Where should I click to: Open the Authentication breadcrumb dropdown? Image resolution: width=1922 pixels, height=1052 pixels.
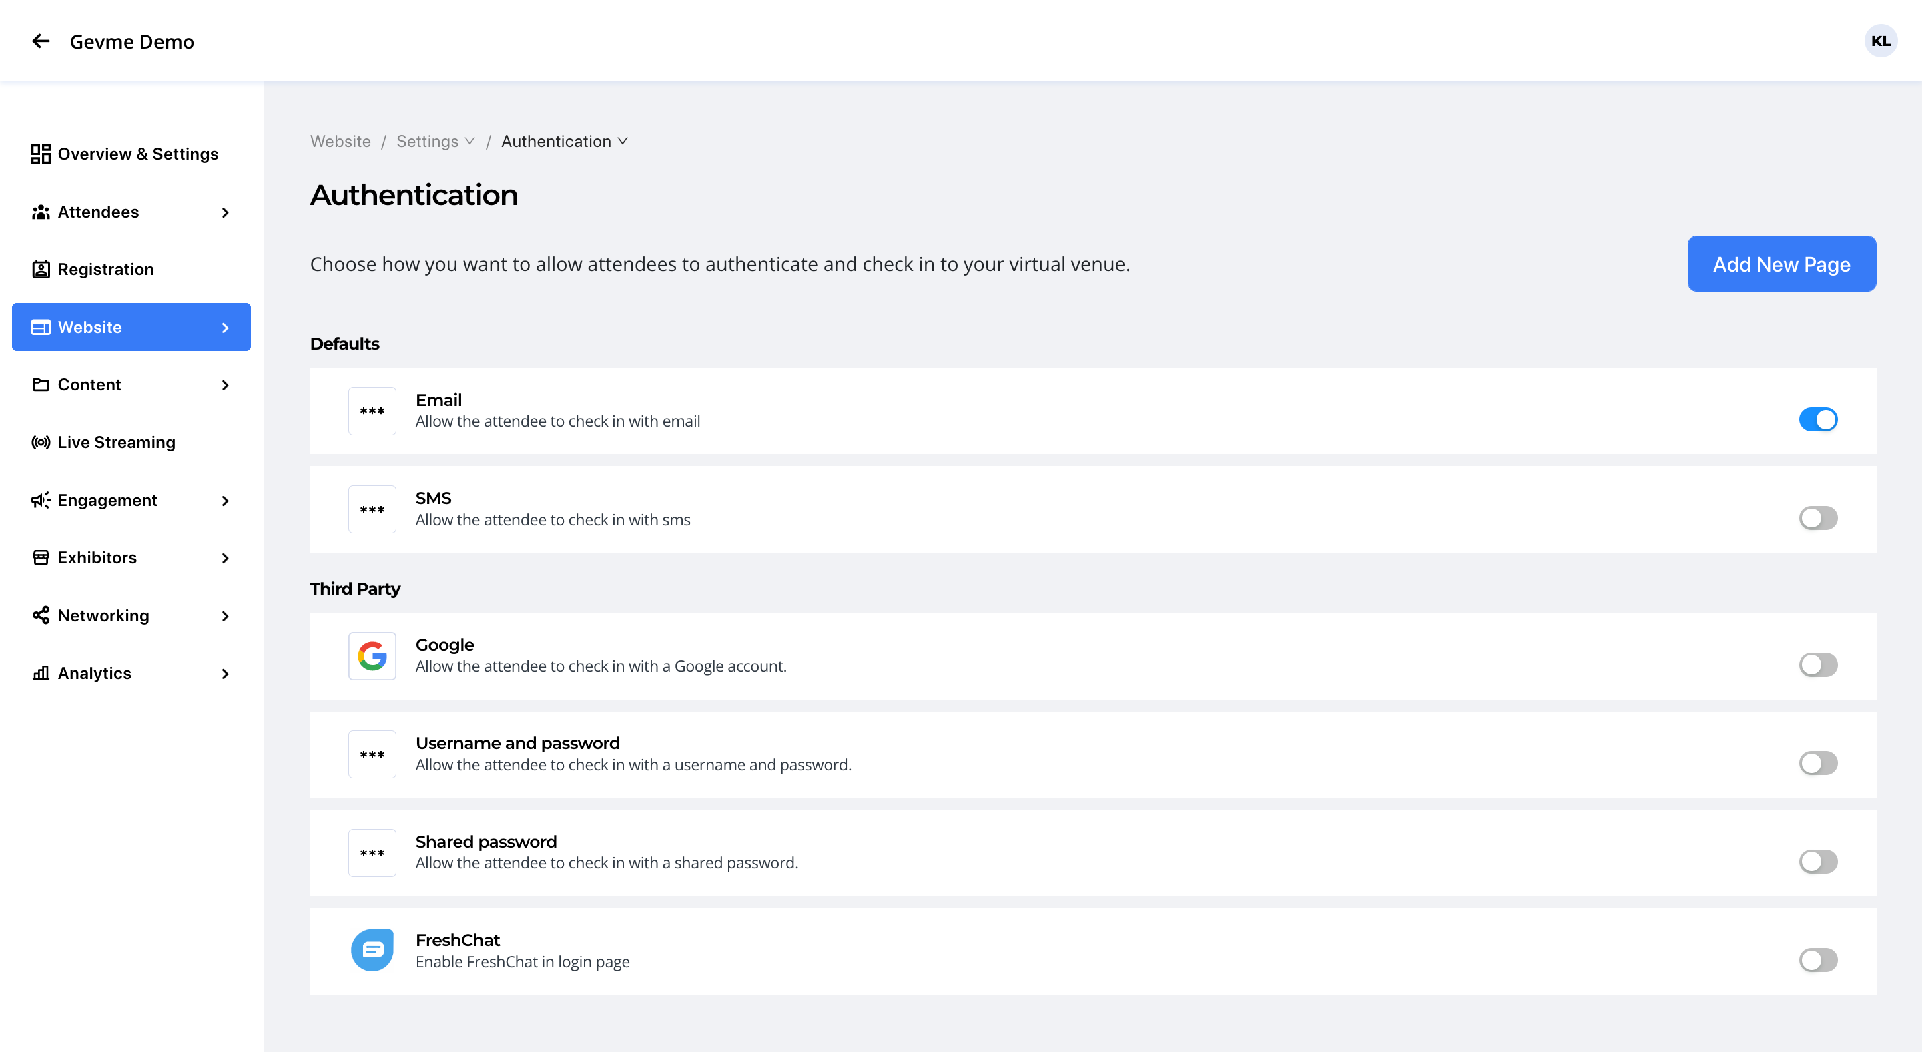564,141
